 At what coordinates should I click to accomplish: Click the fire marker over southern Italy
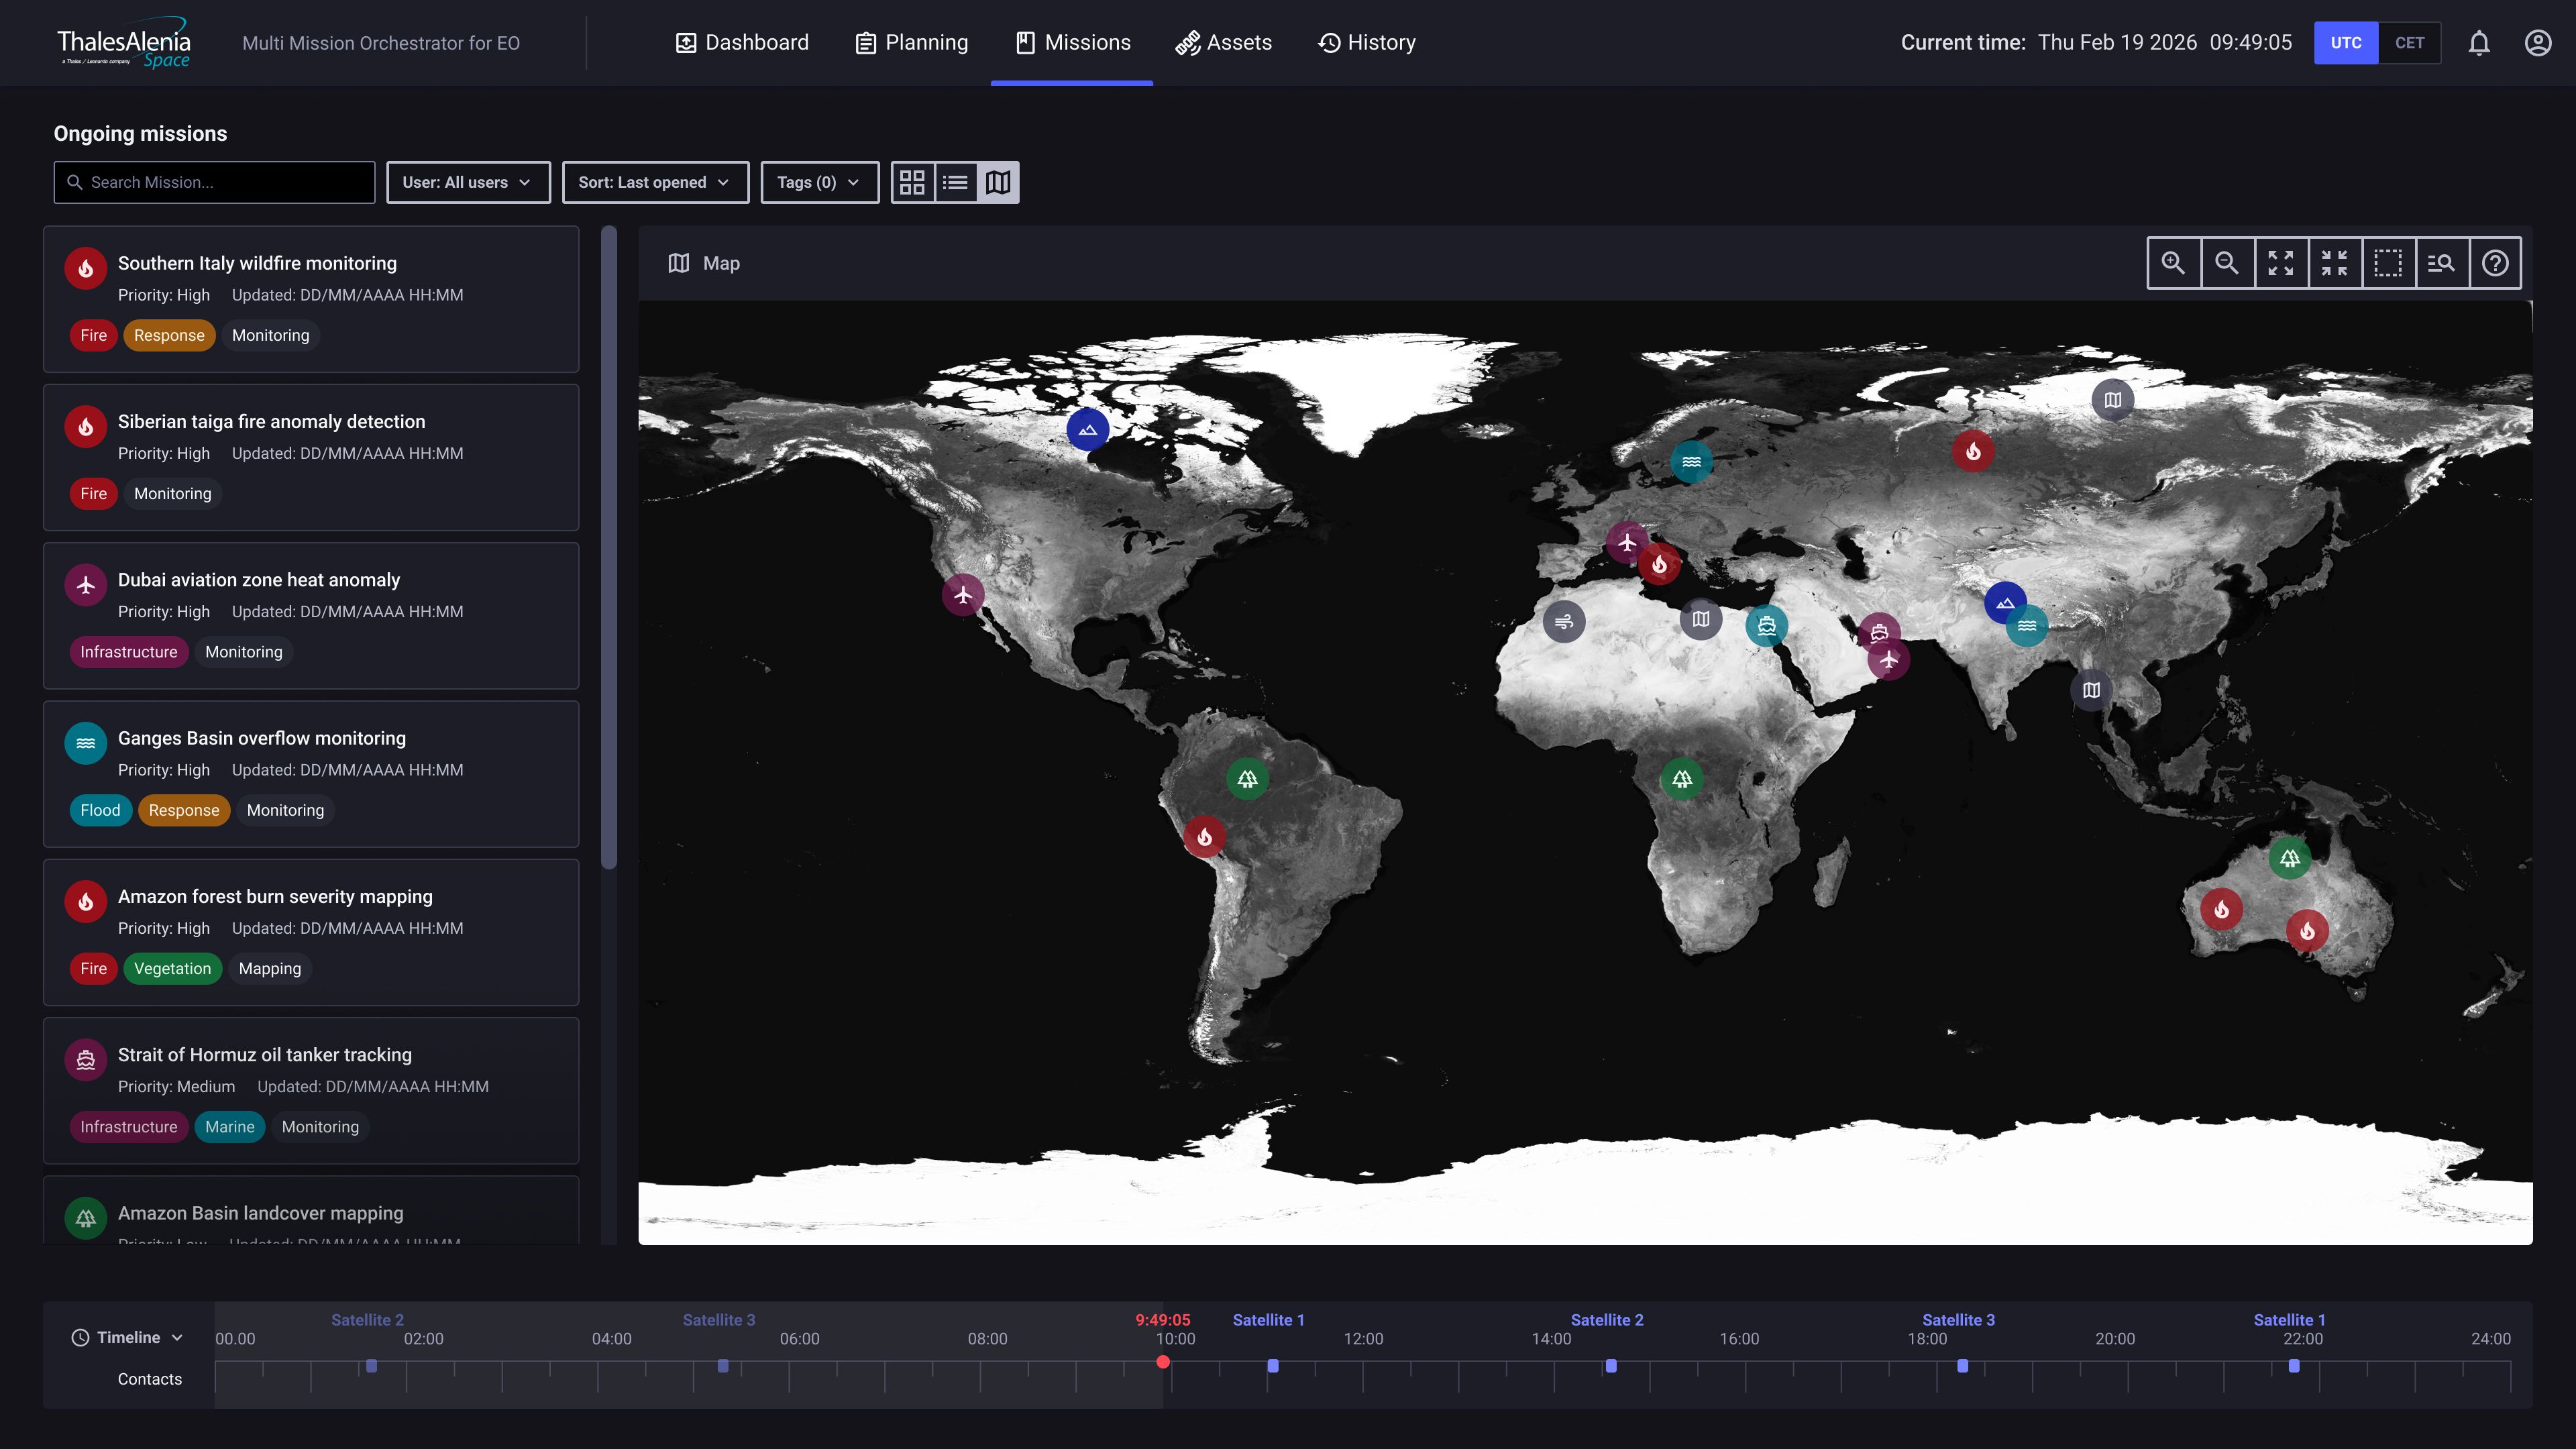[x=1660, y=565]
